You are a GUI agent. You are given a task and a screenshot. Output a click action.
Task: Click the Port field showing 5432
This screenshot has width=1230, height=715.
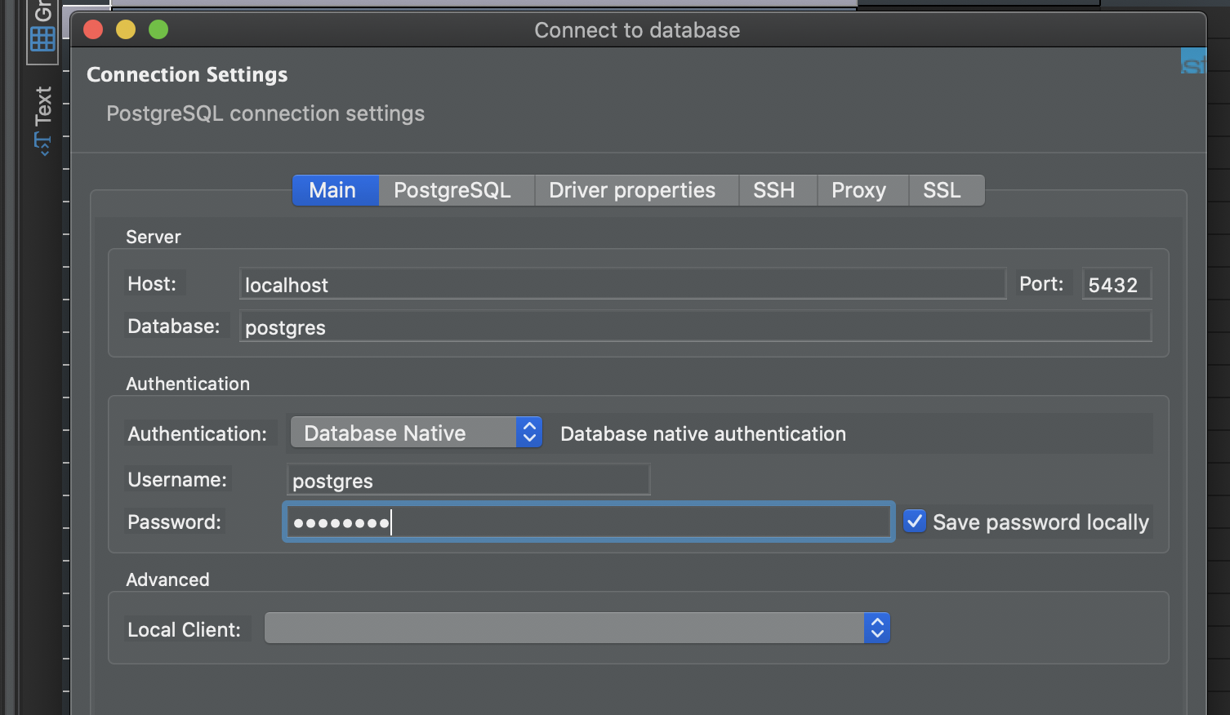[x=1116, y=284]
